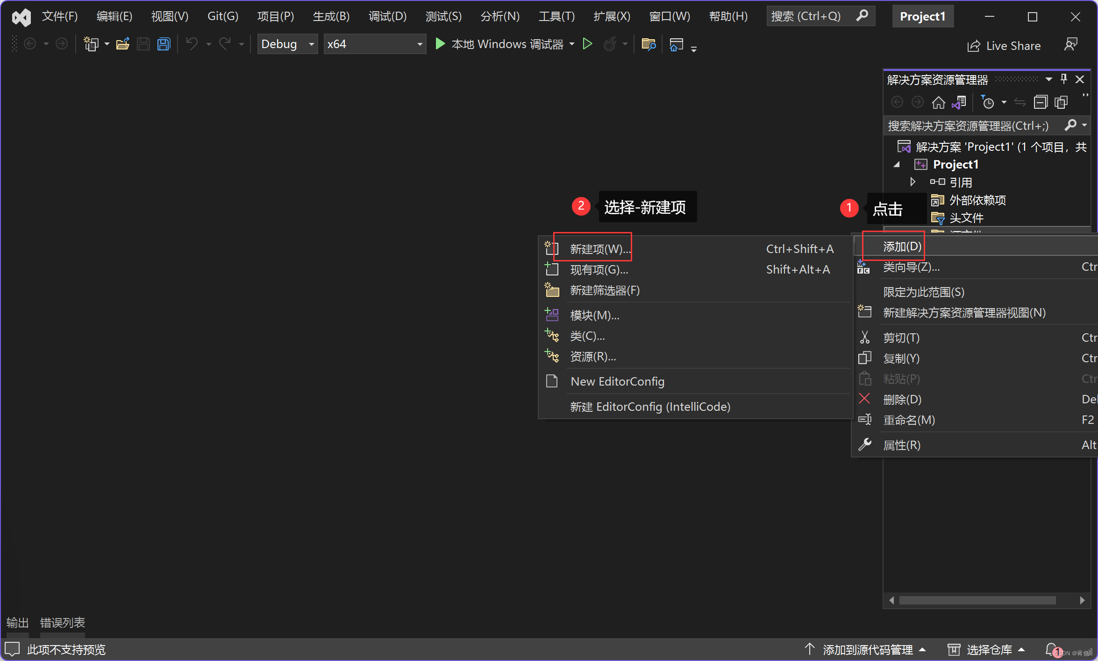Click the Find in Files folder icon
Image resolution: width=1098 pixels, height=661 pixels.
[649, 44]
